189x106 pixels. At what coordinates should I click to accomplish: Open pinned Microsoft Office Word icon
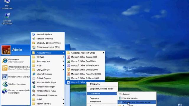(5, 77)
